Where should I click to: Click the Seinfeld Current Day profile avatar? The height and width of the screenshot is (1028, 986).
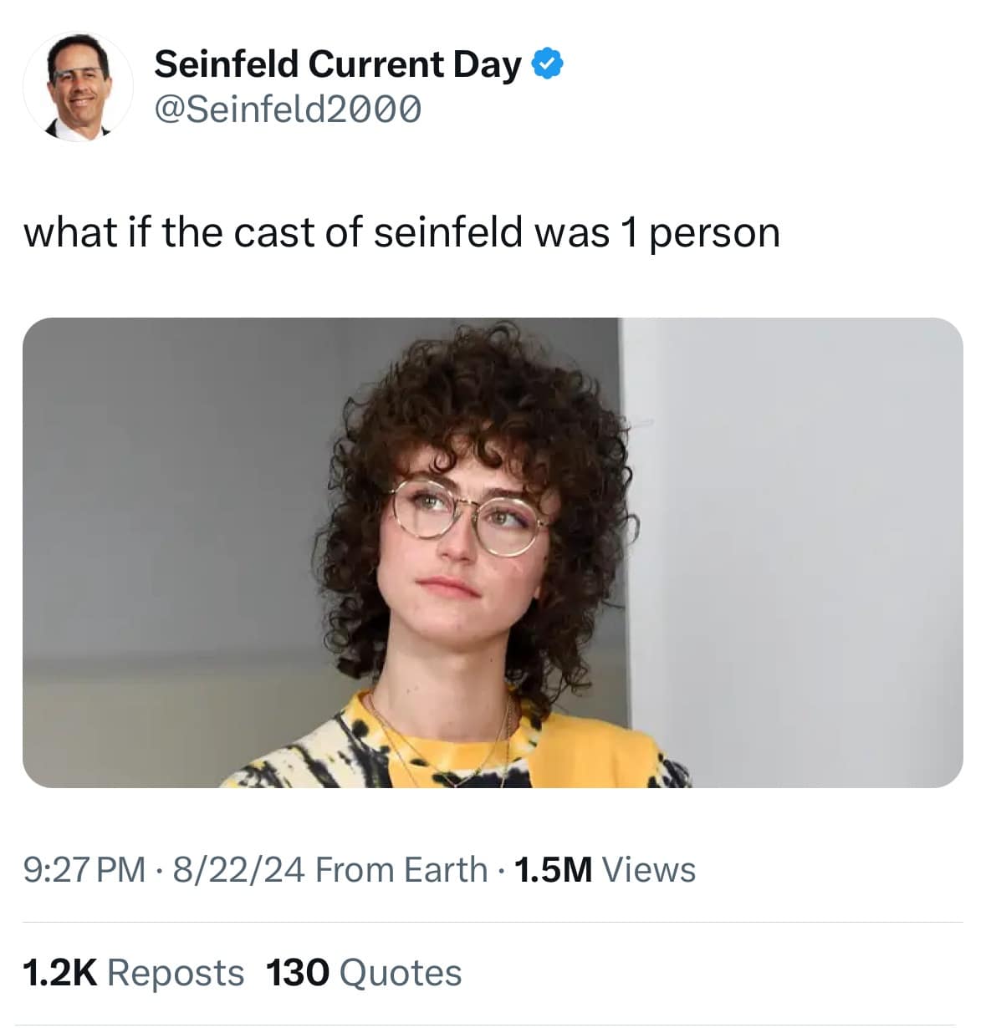pyautogui.click(x=78, y=87)
